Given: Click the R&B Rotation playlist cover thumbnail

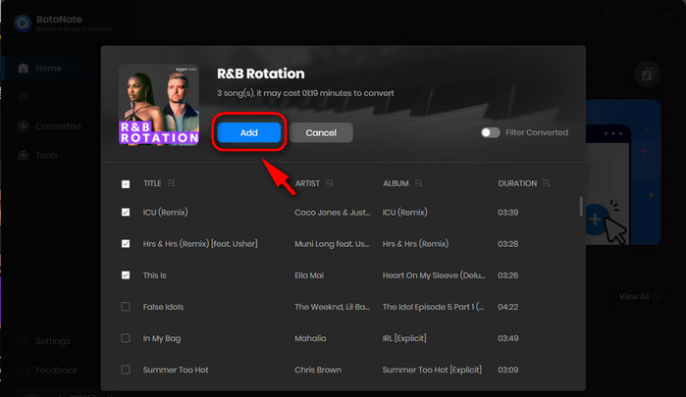Looking at the screenshot, I should tap(159, 104).
